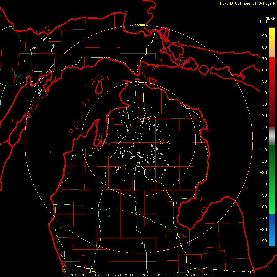
Task: Click the 70 value on the velocity scale
Action: pyautogui.click(x=264, y=59)
